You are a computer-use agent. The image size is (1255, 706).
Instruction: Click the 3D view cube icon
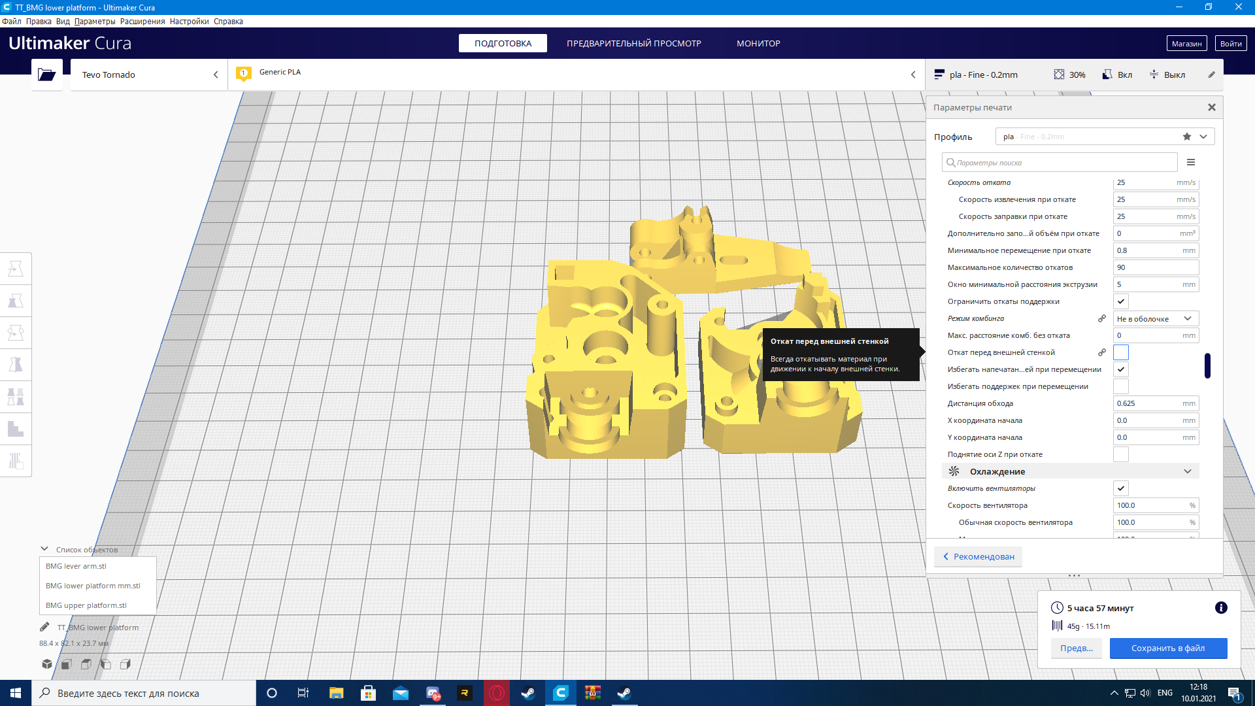(x=47, y=664)
